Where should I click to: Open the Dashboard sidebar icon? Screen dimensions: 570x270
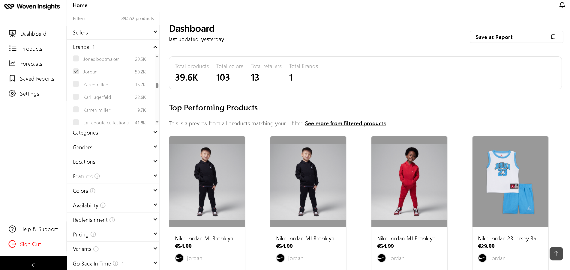tap(12, 34)
